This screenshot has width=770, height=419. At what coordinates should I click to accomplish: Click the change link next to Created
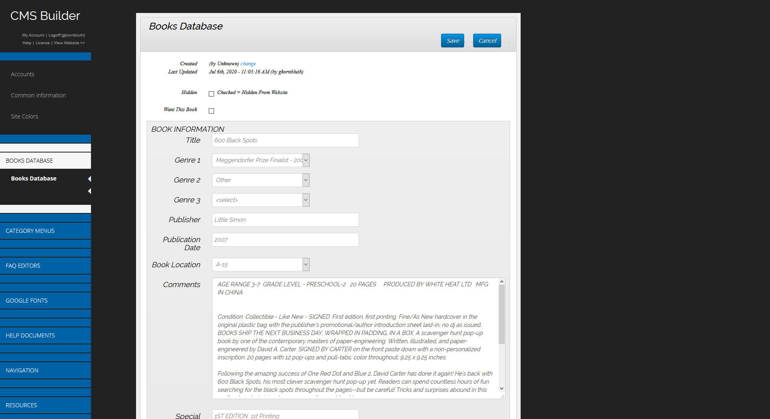[248, 64]
